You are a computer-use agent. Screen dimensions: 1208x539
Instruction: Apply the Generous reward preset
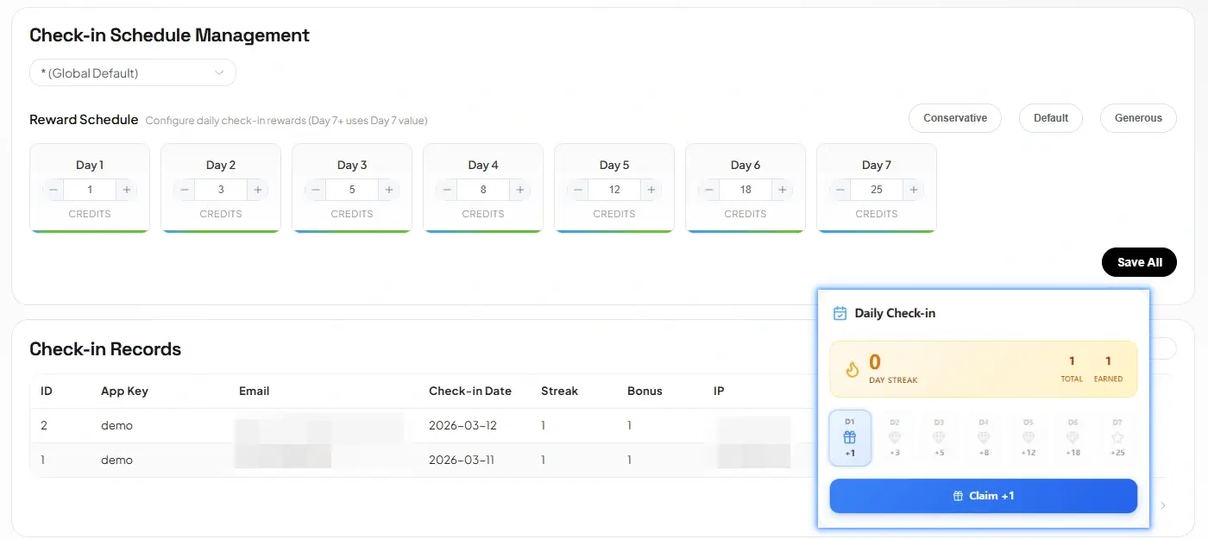point(1138,118)
